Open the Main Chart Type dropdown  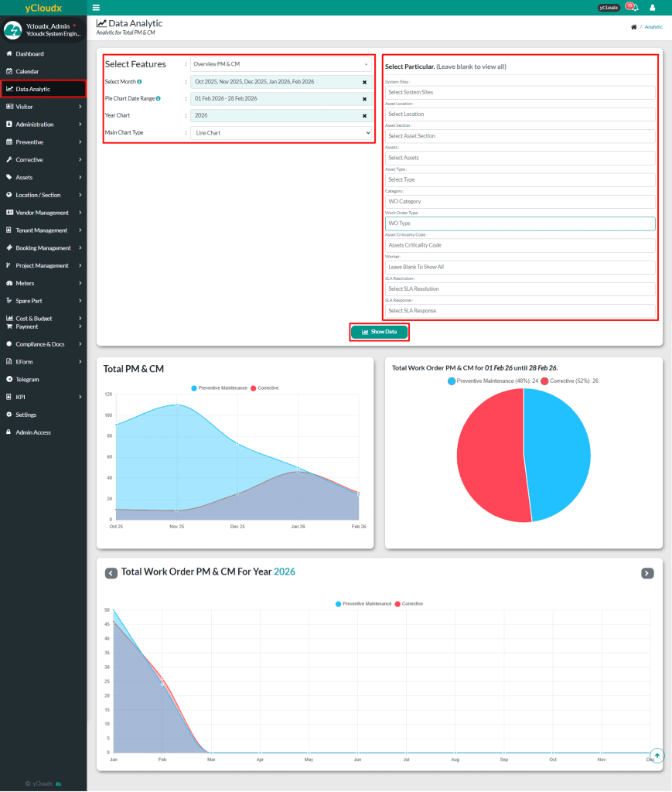[x=281, y=133]
